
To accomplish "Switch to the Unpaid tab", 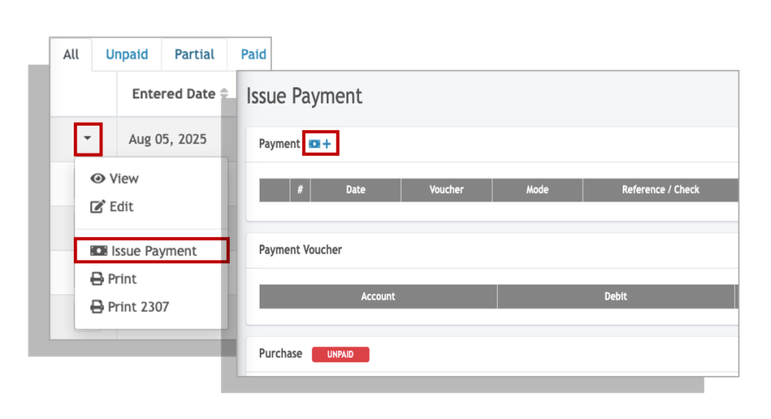I will click(x=126, y=54).
